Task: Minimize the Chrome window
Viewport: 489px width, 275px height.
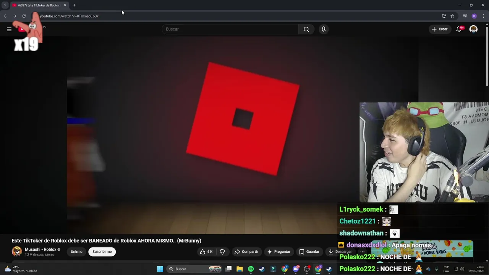Action: click(460, 5)
